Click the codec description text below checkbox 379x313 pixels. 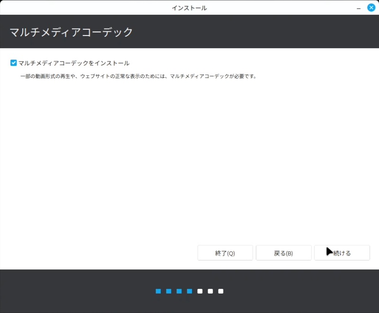coord(137,76)
